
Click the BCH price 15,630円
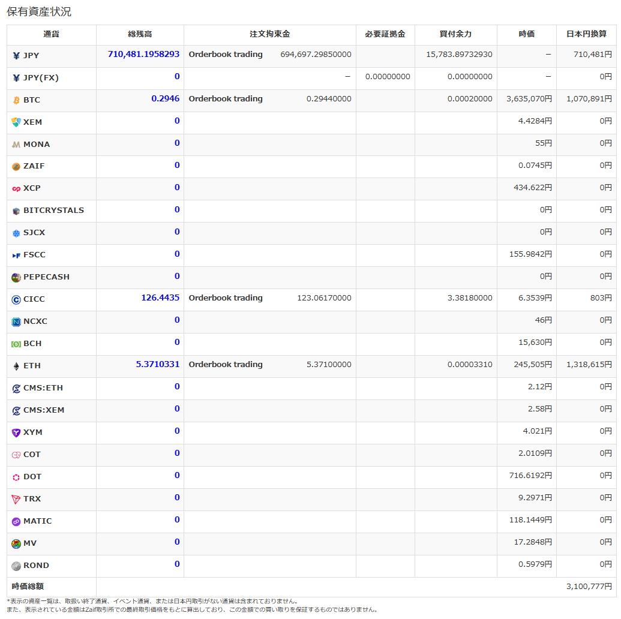[535, 342]
